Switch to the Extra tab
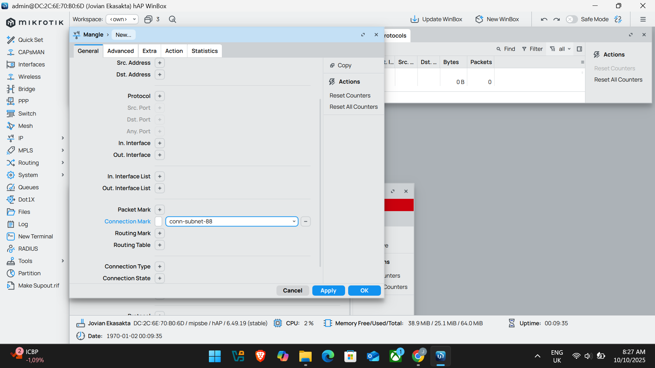The height and width of the screenshot is (368, 655). coord(149,51)
